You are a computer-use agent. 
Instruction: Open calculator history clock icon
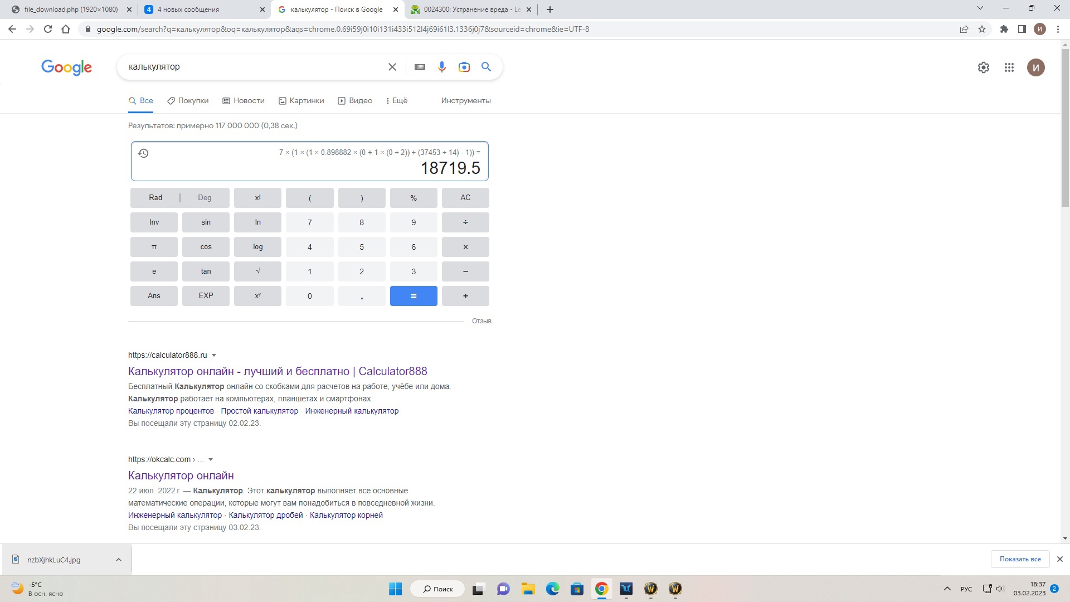point(143,153)
